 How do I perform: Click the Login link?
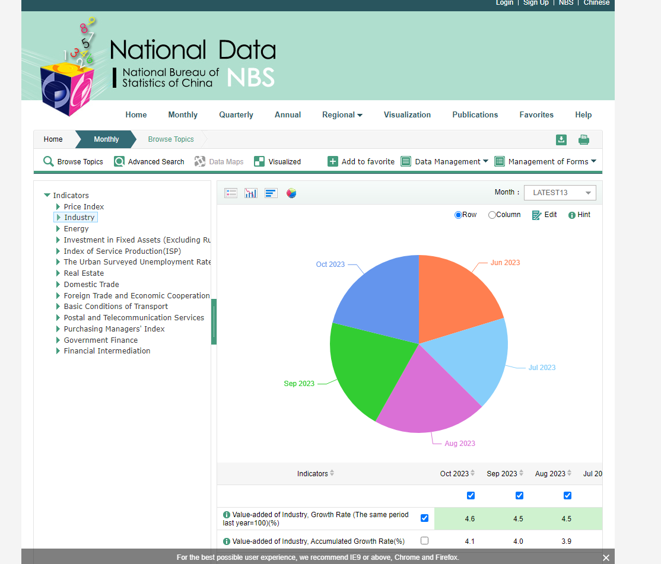pos(504,3)
